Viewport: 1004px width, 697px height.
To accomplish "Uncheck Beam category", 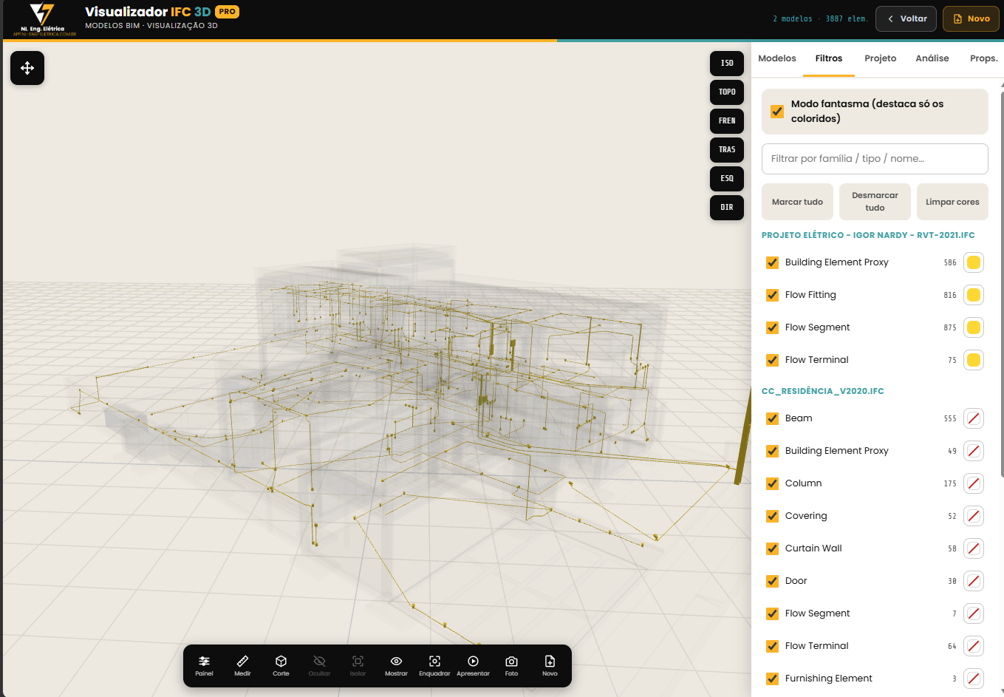I will (x=773, y=418).
